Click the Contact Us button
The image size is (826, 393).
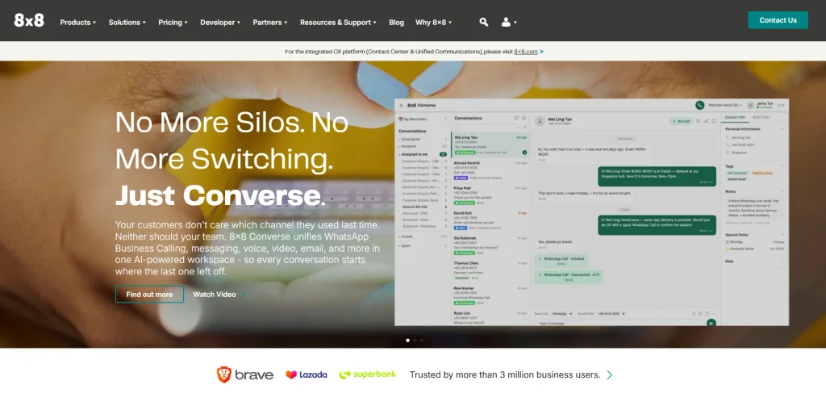pos(778,20)
